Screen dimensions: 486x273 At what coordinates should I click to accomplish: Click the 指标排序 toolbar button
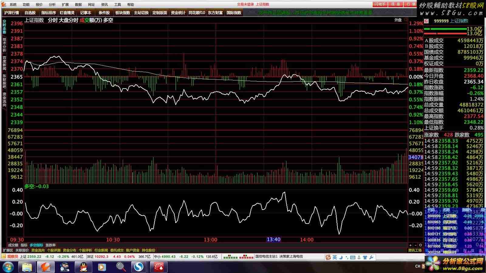pos(49,13)
